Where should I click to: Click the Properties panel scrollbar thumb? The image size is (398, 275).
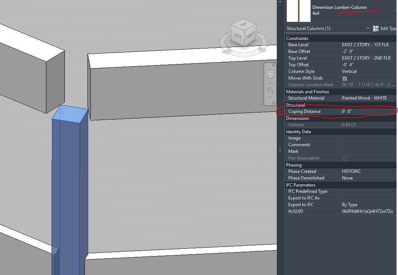point(280,150)
